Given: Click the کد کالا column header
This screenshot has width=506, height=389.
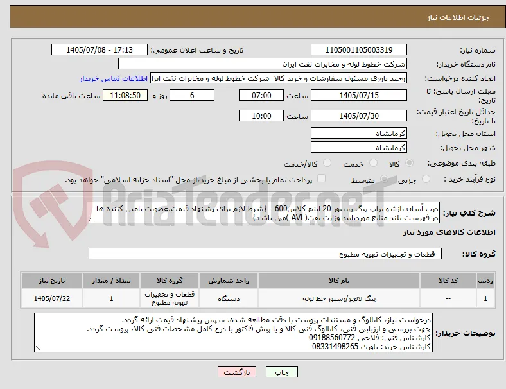Looking at the screenshot, I should [x=448, y=281].
